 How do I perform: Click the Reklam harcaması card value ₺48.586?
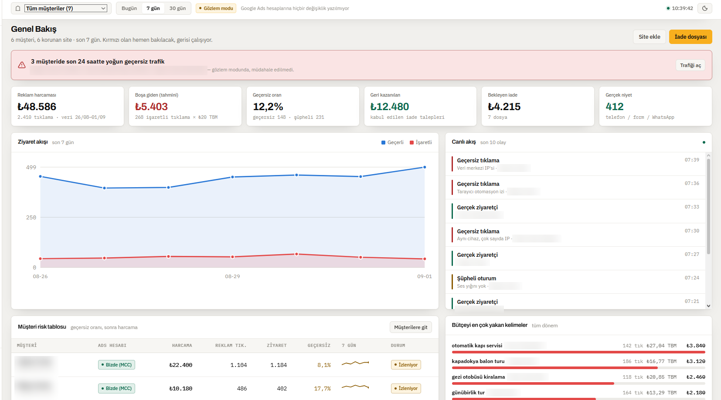(37, 107)
